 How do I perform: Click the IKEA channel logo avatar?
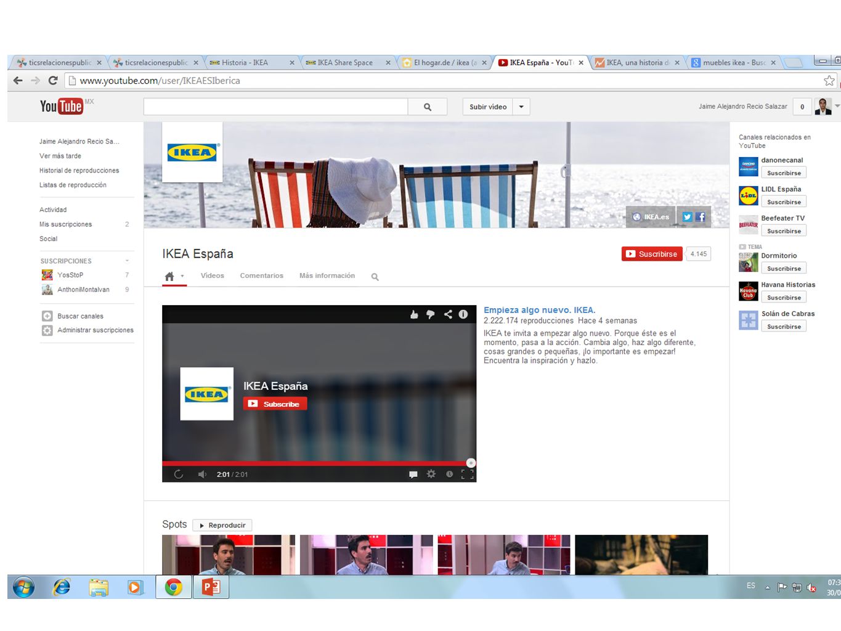[192, 152]
